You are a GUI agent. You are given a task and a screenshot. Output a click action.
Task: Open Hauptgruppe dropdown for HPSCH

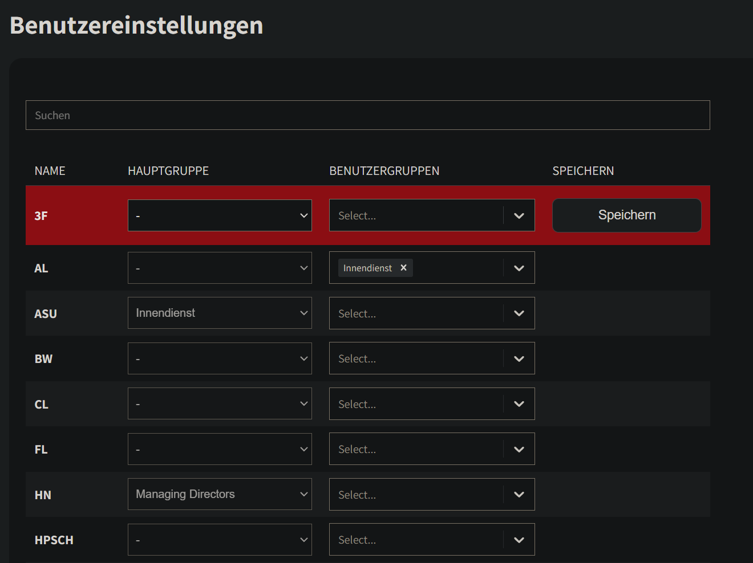click(220, 540)
